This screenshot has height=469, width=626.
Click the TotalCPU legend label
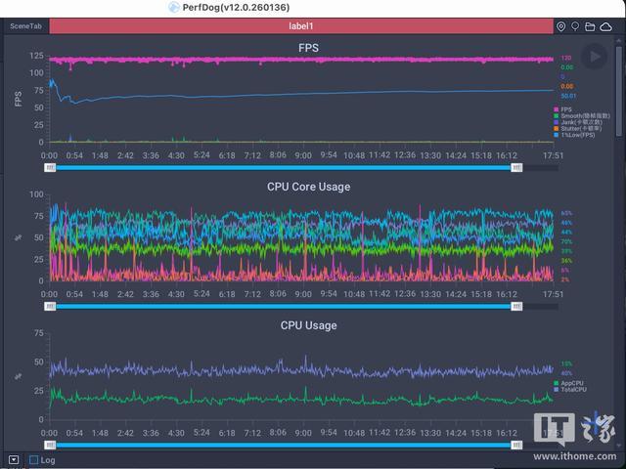570,389
